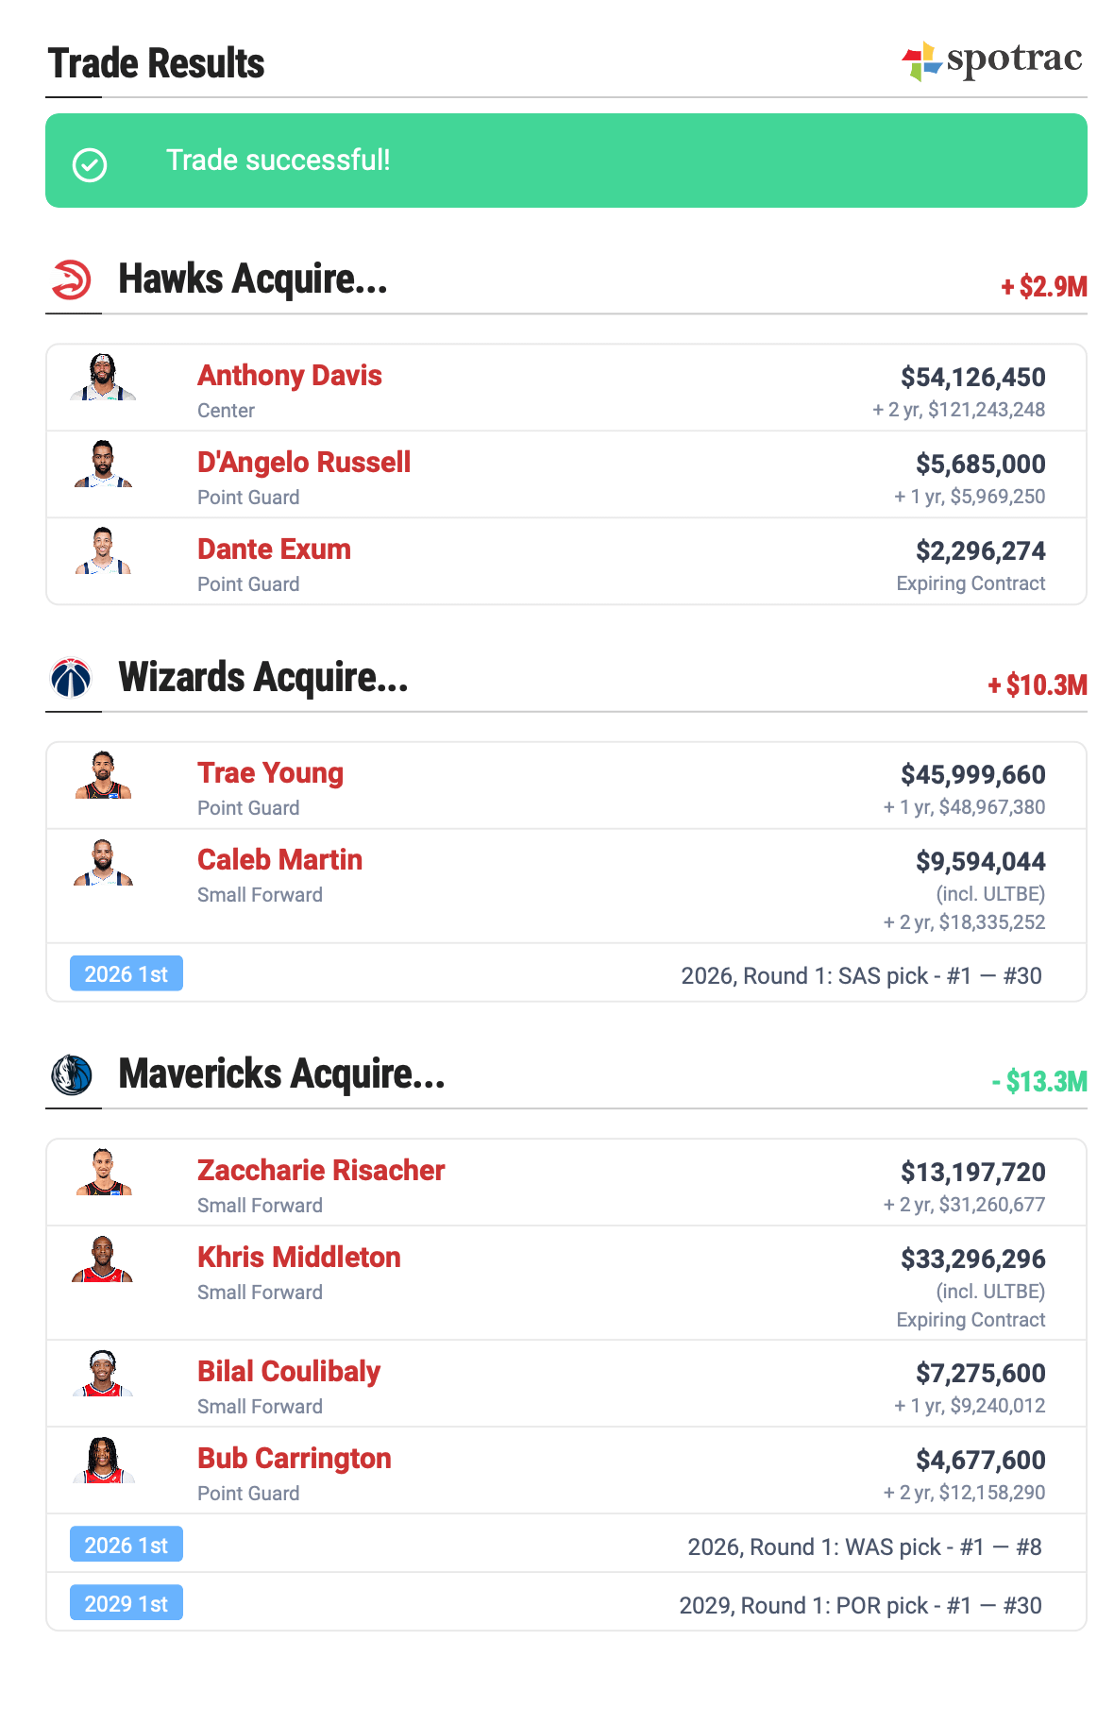Click the Spotrac logo
1114x1724 pixels.
tap(991, 60)
